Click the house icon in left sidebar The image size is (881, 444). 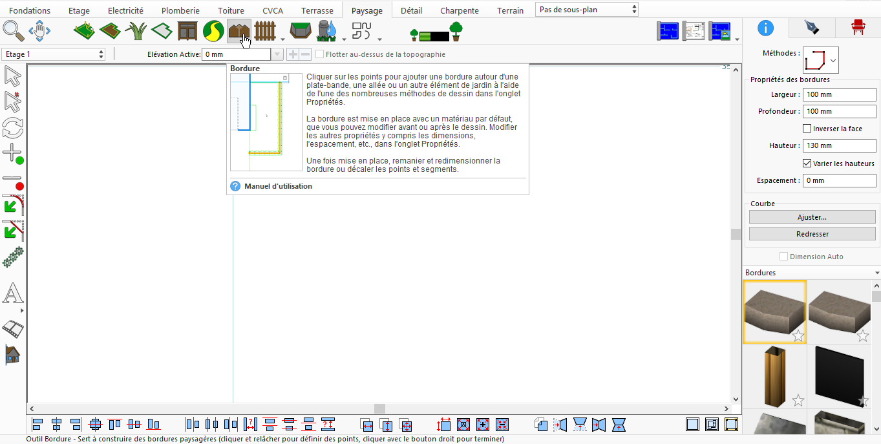[x=12, y=354]
